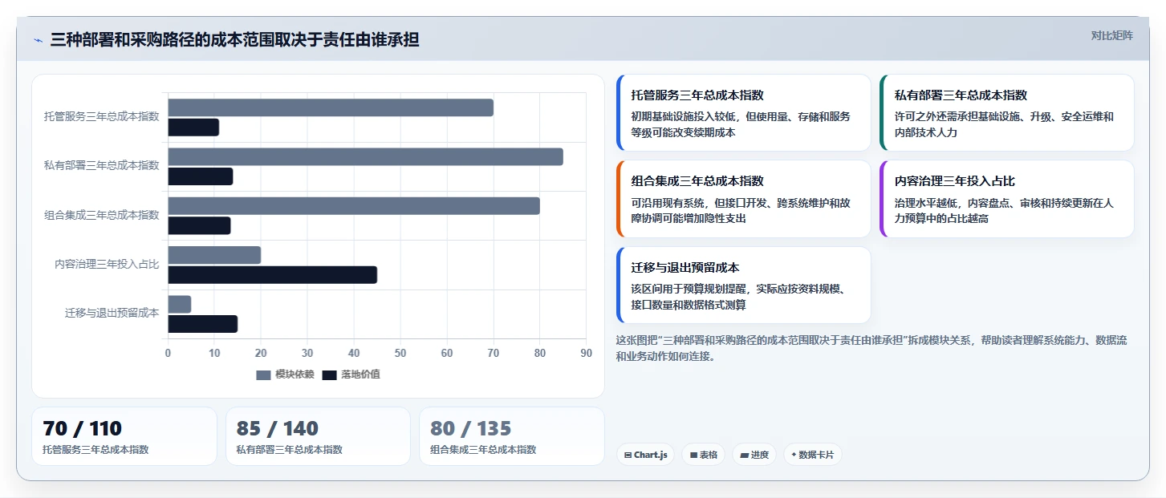
Task: Click the 托管服务 dark 落地价值 bar
Action: click(x=193, y=127)
